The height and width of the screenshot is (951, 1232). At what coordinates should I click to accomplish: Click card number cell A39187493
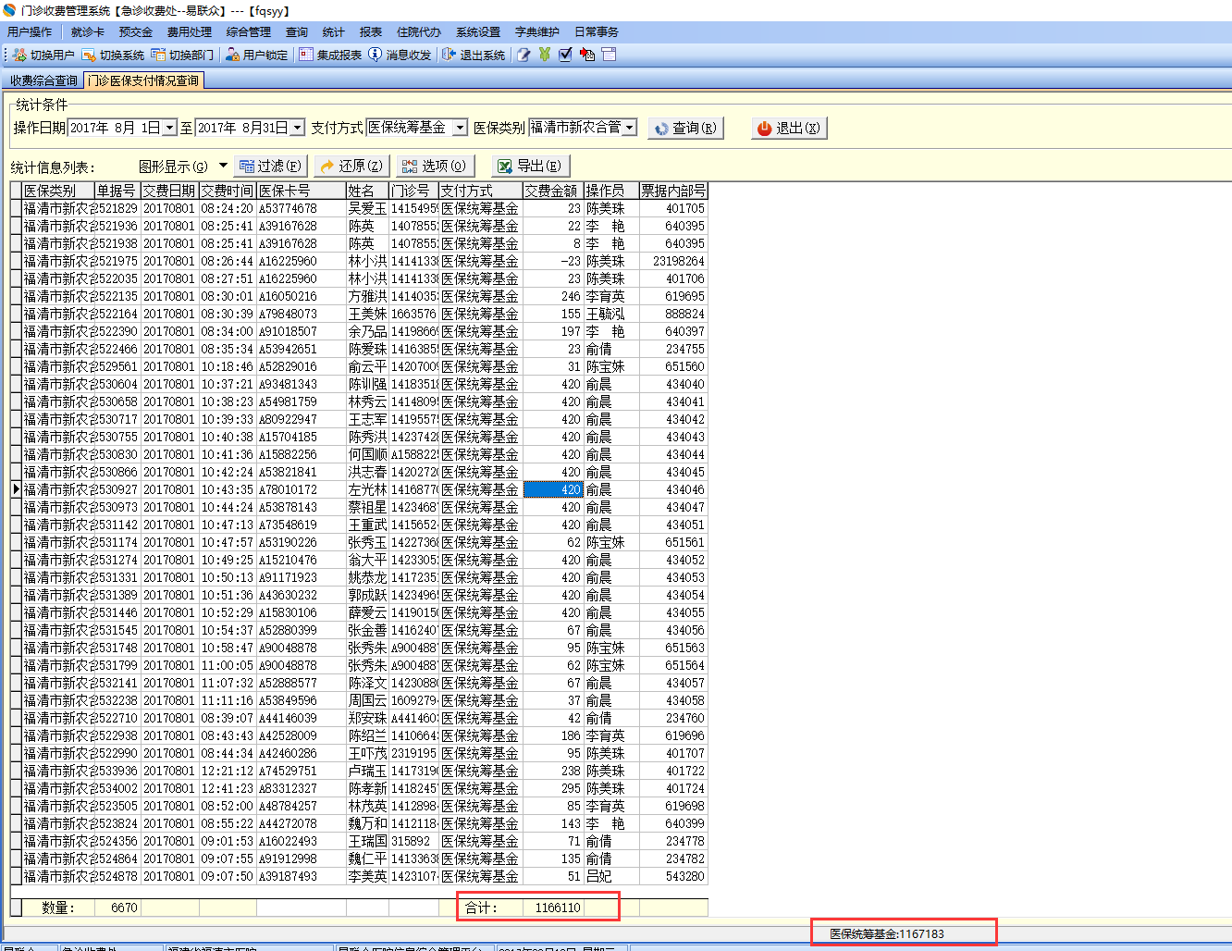[x=302, y=877]
